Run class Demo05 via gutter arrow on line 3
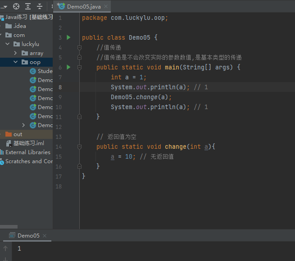Image resolution: width=295 pixels, height=261 pixels. click(68, 37)
